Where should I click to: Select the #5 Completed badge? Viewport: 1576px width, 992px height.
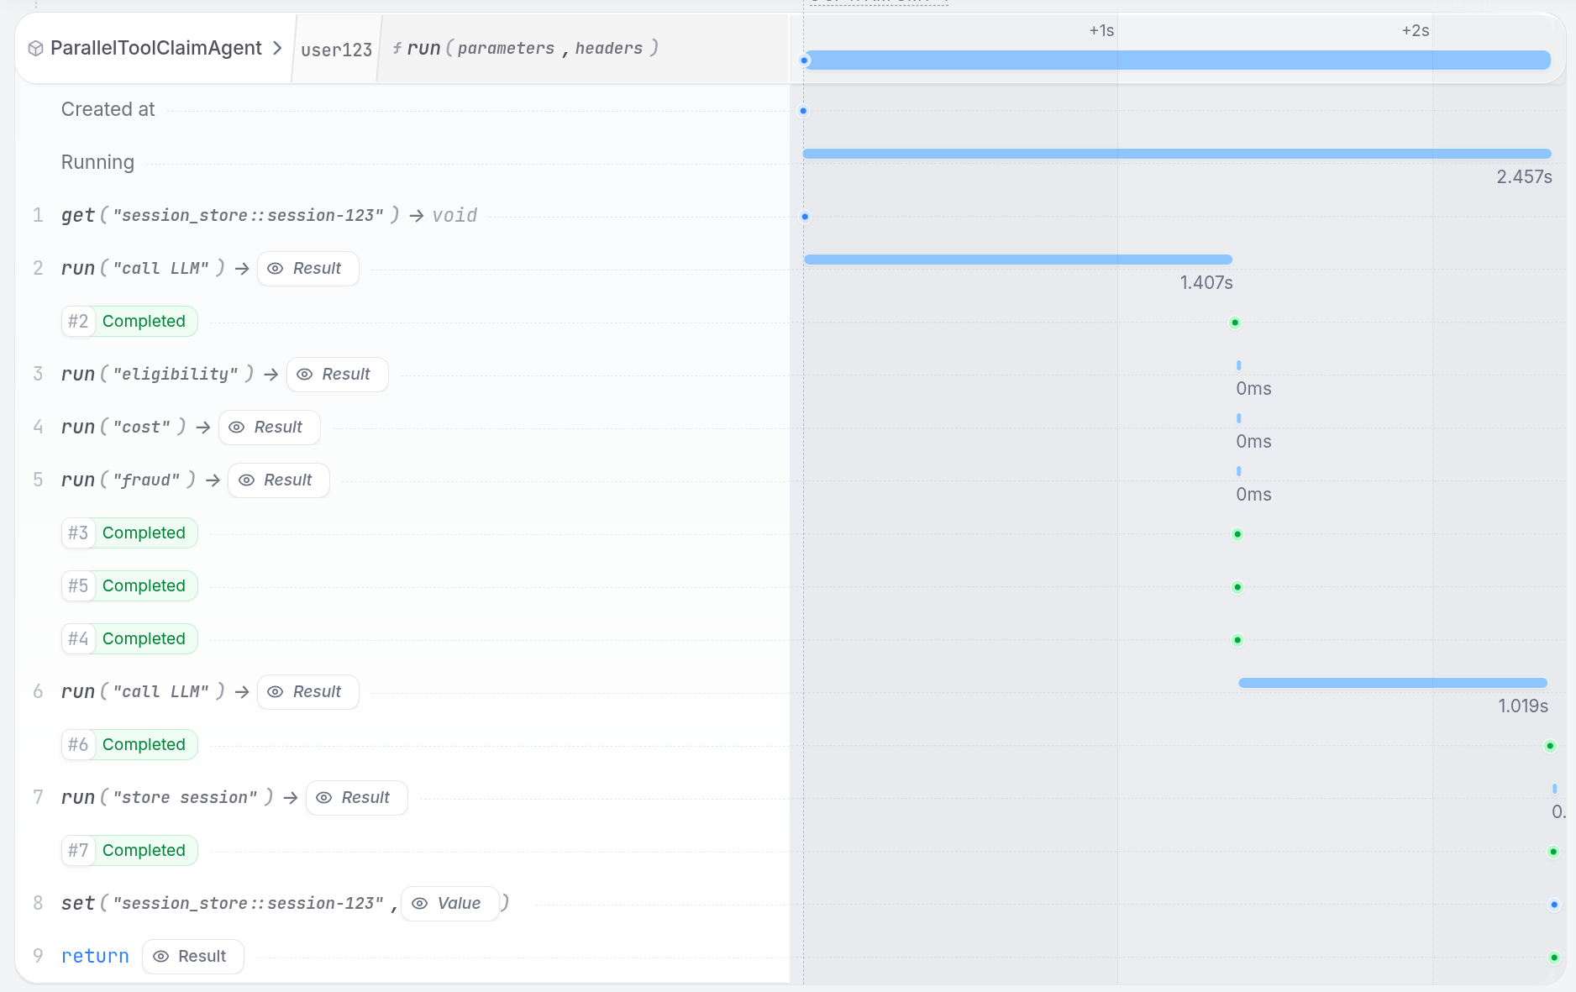coord(129,586)
